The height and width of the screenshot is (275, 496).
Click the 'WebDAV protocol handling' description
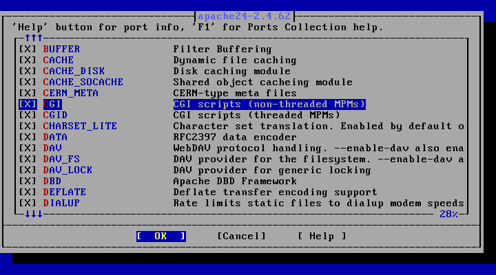click(318, 148)
